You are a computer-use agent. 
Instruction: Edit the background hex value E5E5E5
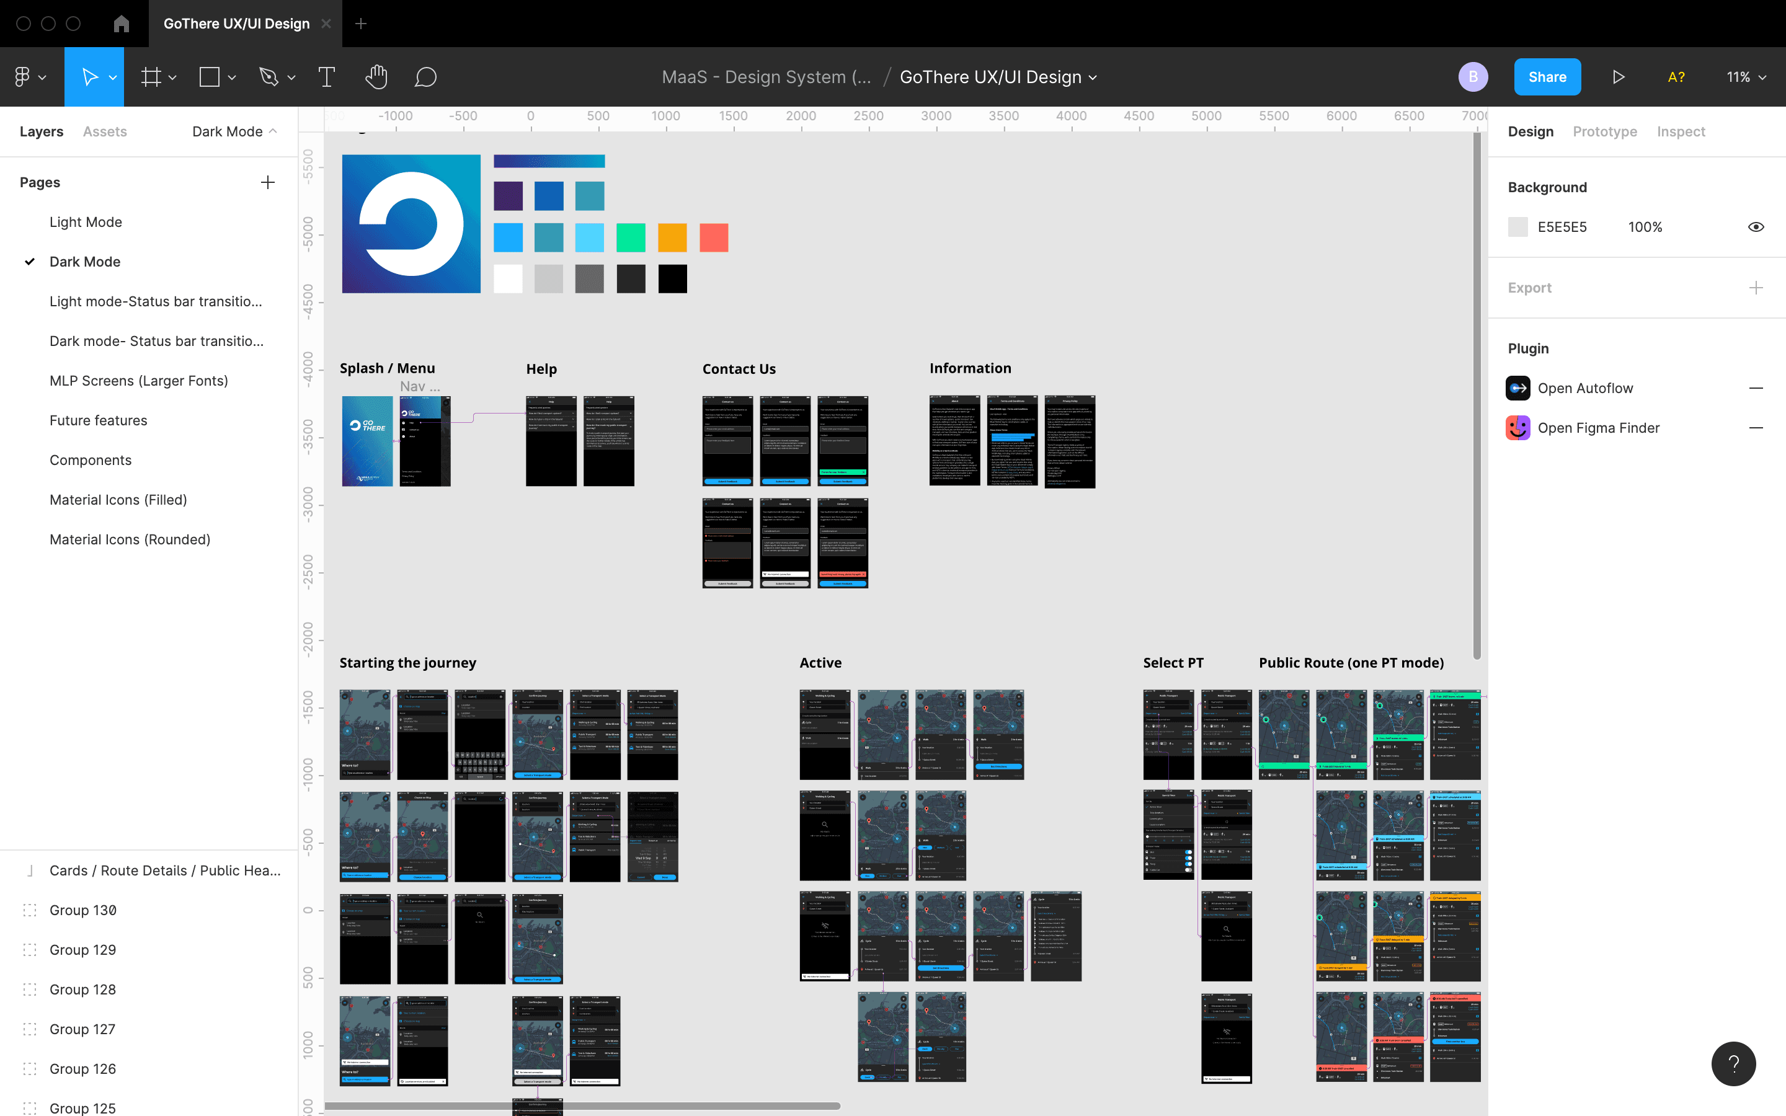(x=1562, y=228)
